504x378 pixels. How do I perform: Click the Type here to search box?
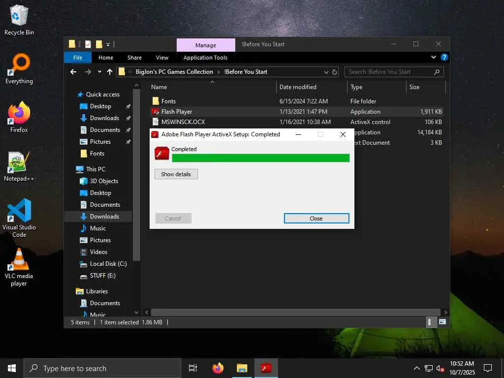pos(102,368)
